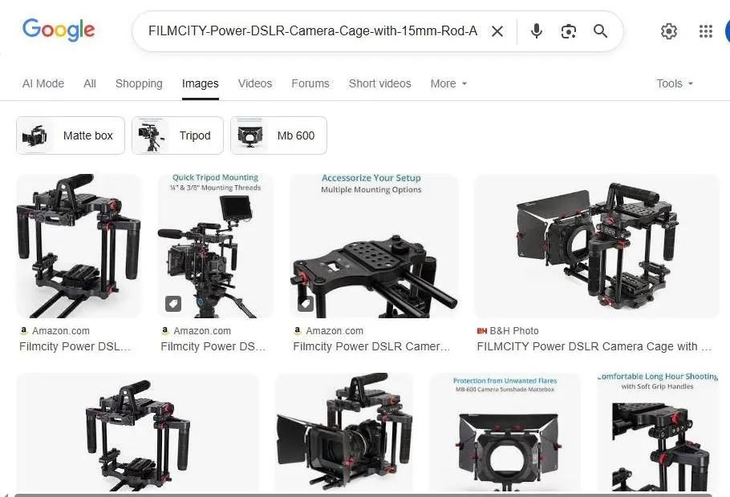The width and height of the screenshot is (730, 497).
Task: Switch to the Forums tab
Action: pos(310,83)
